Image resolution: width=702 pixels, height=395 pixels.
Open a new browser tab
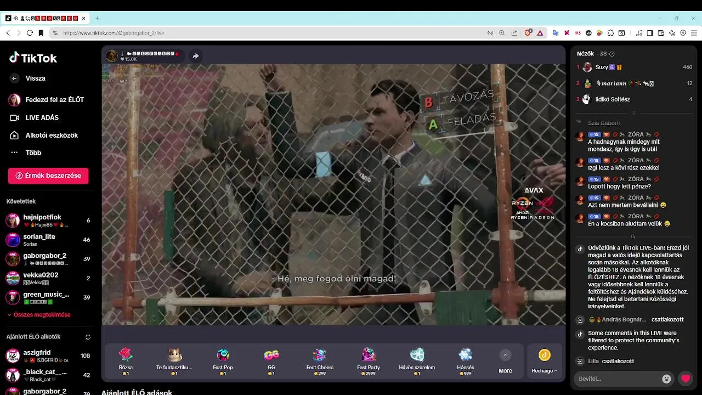(x=97, y=18)
